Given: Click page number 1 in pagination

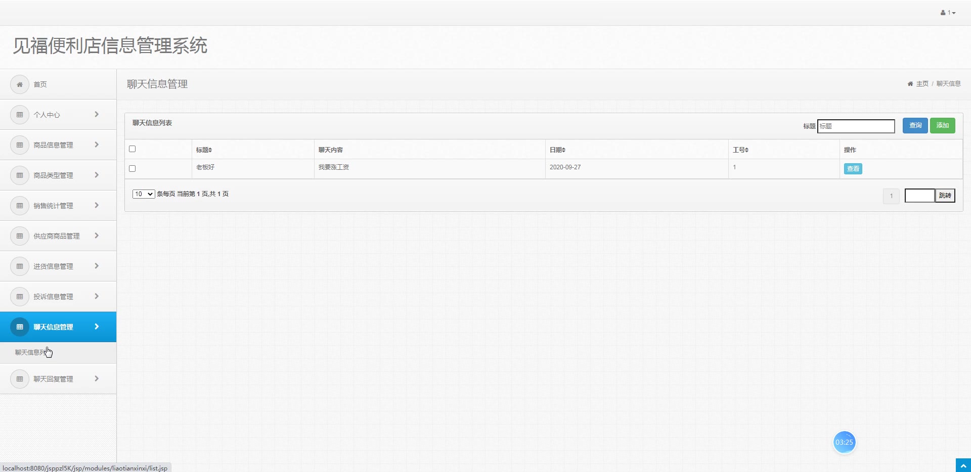Looking at the screenshot, I should pos(891,196).
